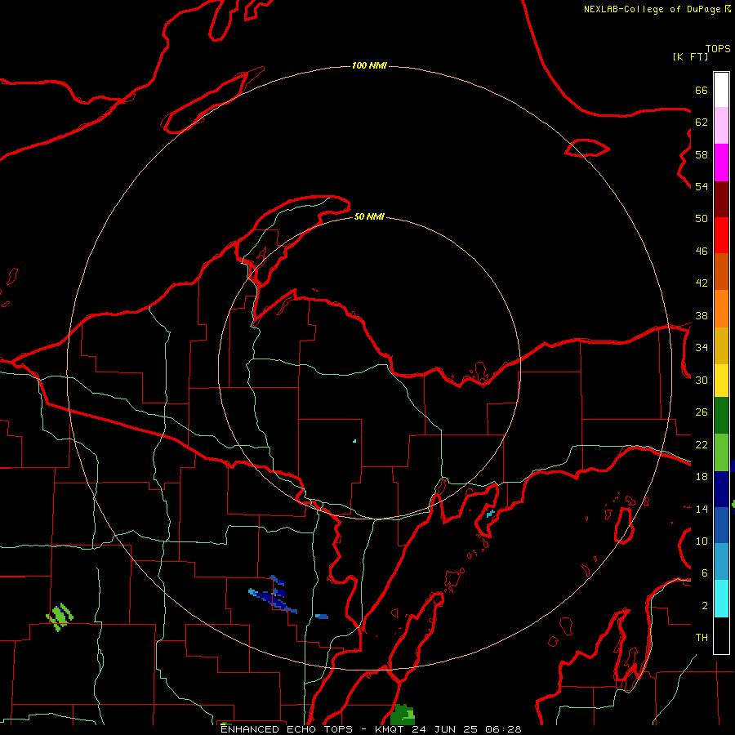This screenshot has width=735, height=735.
Task: Pick the bright red swatch on the scale
Action: tap(721, 235)
